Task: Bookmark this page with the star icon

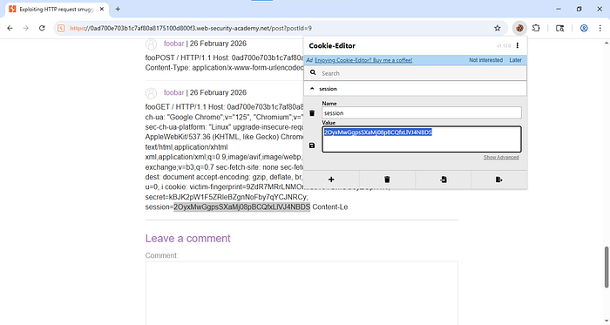Action: point(498,28)
